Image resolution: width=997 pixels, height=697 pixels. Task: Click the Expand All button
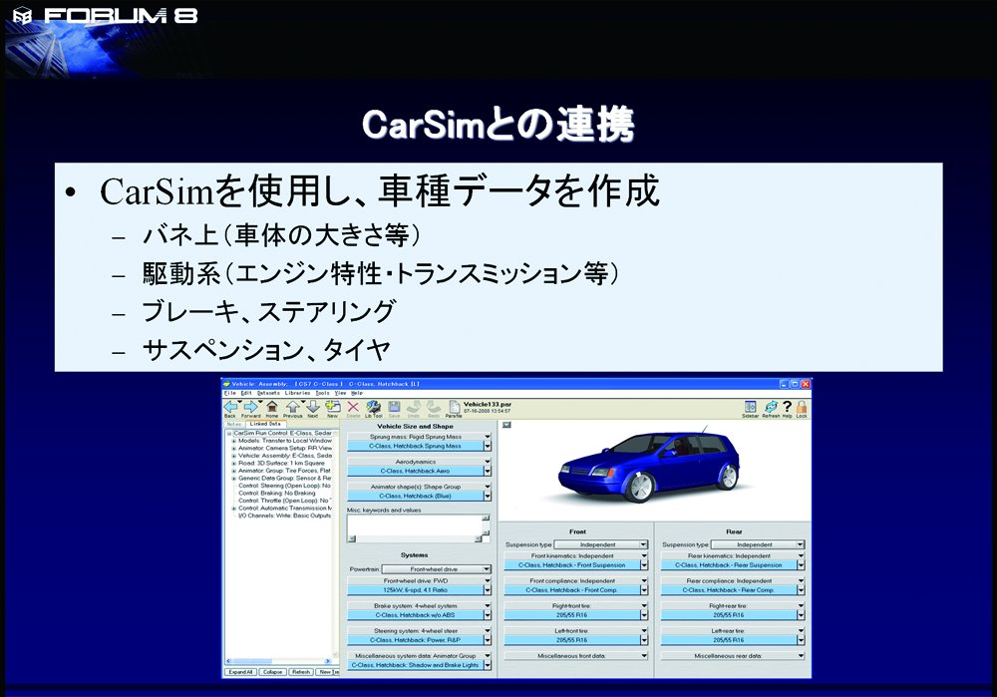pos(241,671)
